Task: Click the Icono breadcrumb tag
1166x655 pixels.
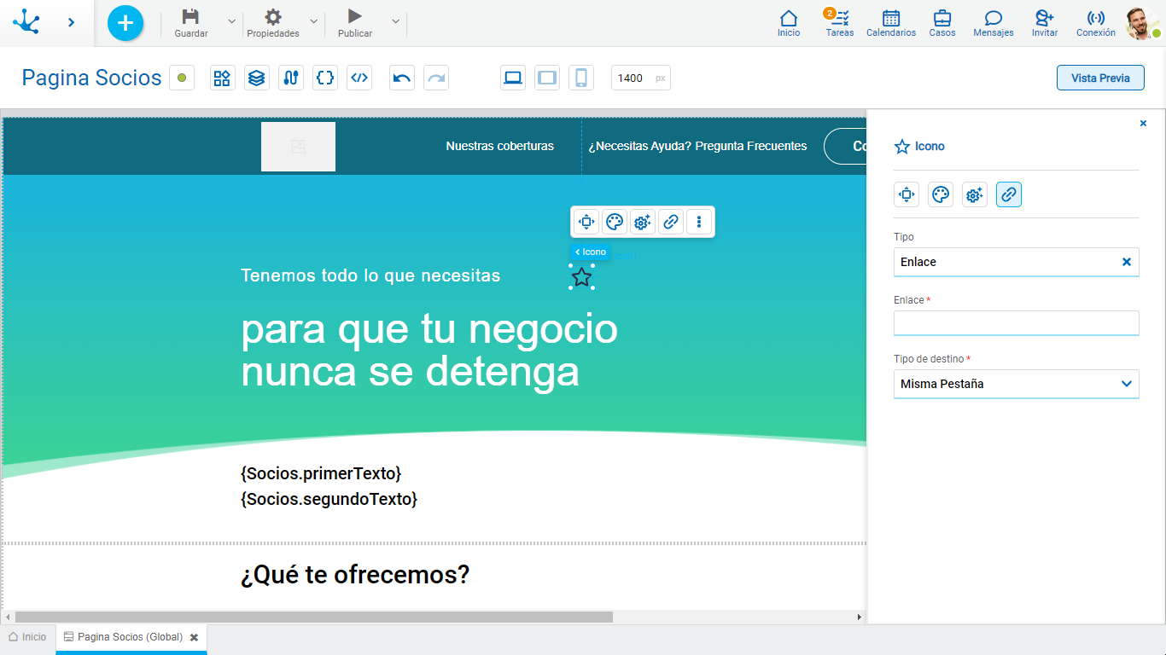Action: tap(591, 252)
